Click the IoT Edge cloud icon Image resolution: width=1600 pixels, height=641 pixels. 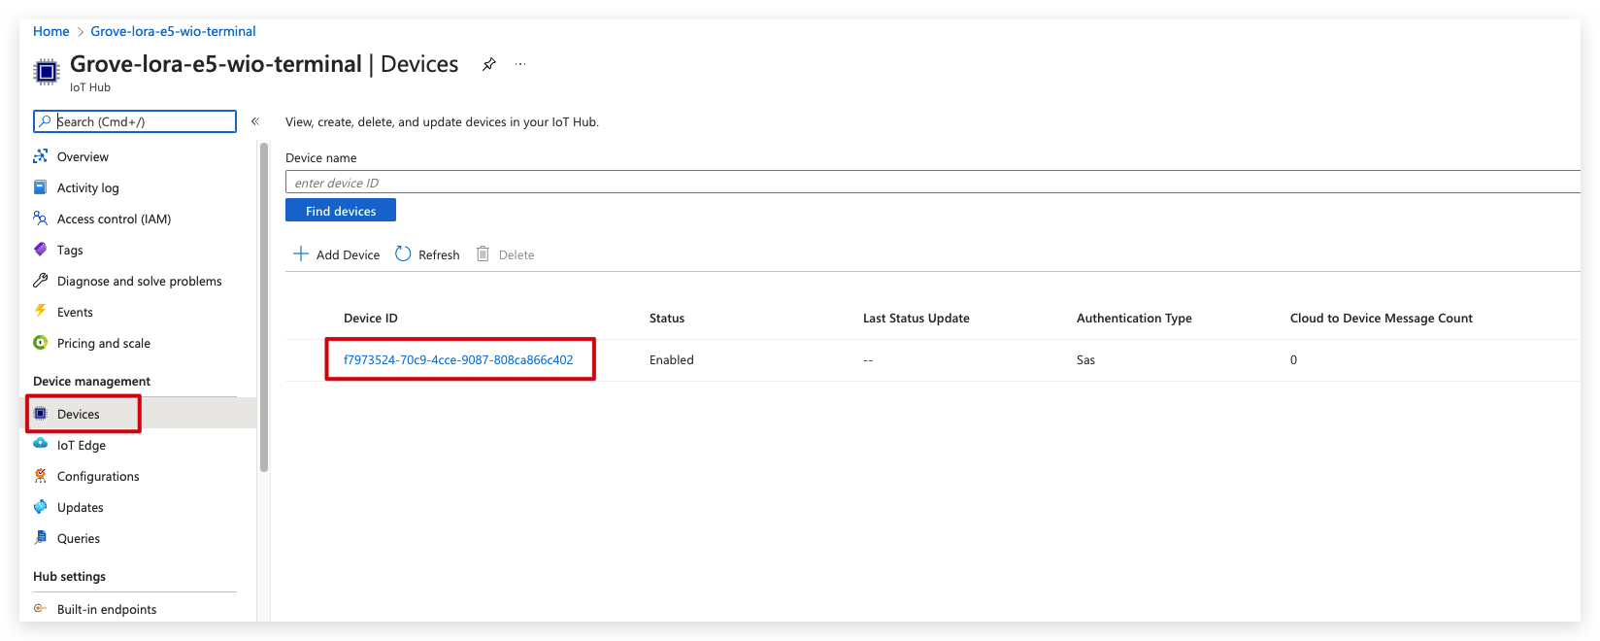click(40, 444)
